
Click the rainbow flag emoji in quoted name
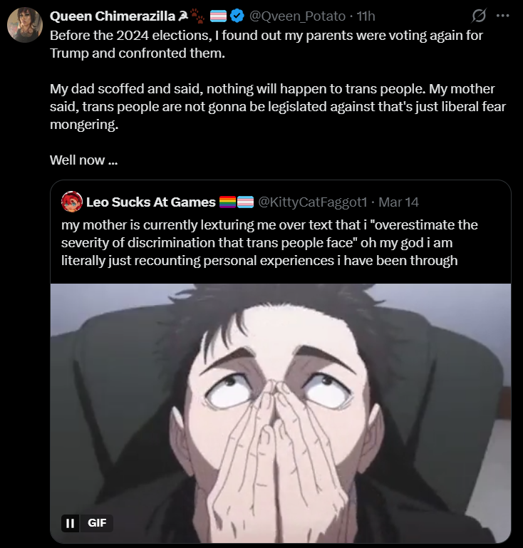tap(227, 202)
